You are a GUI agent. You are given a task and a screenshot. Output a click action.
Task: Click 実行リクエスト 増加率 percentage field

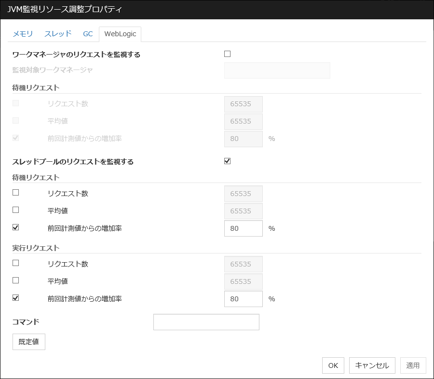[x=243, y=299]
